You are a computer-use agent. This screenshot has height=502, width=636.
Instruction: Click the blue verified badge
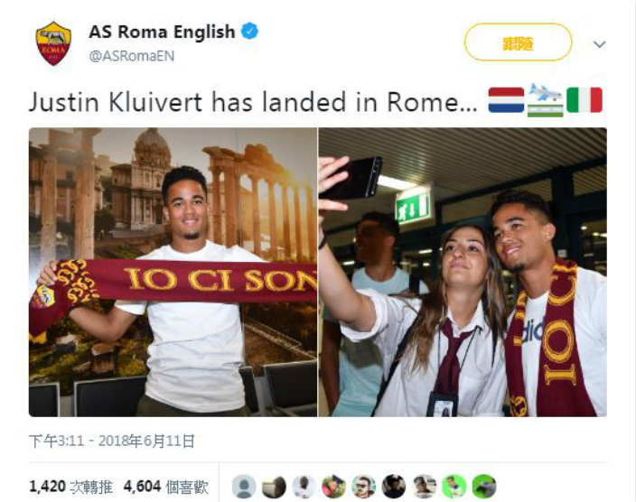pyautogui.click(x=250, y=32)
